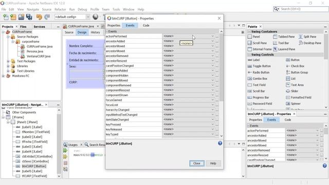Switch to Properties tab in the dialog
The image size is (329, 185).
pos(114,25)
